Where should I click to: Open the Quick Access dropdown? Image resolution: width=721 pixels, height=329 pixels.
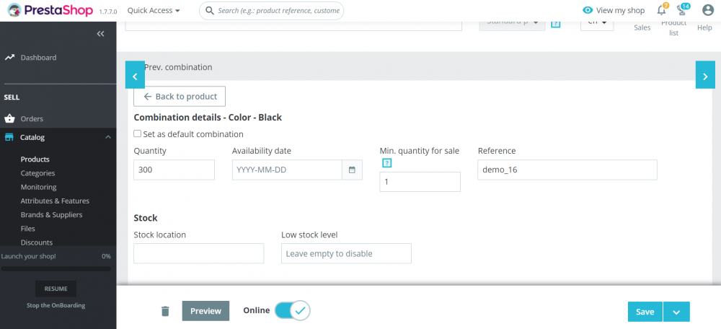(154, 11)
